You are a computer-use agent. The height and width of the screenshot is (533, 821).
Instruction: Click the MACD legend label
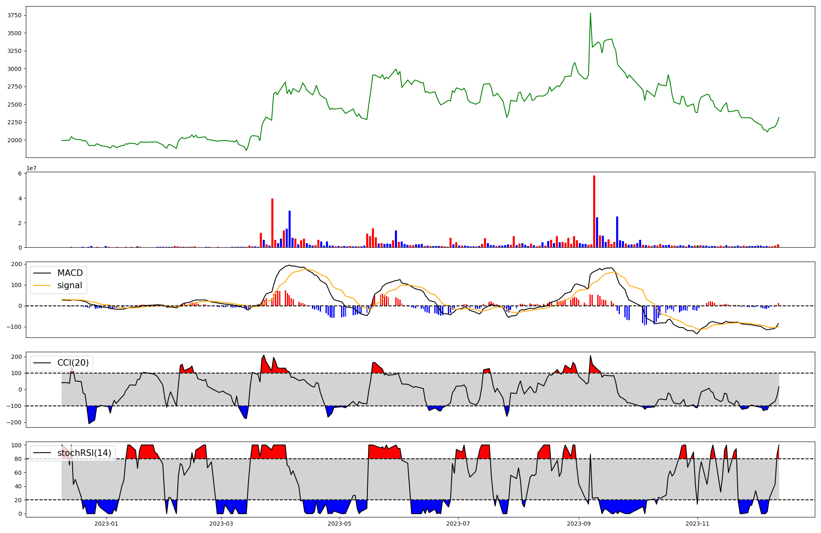(x=70, y=273)
